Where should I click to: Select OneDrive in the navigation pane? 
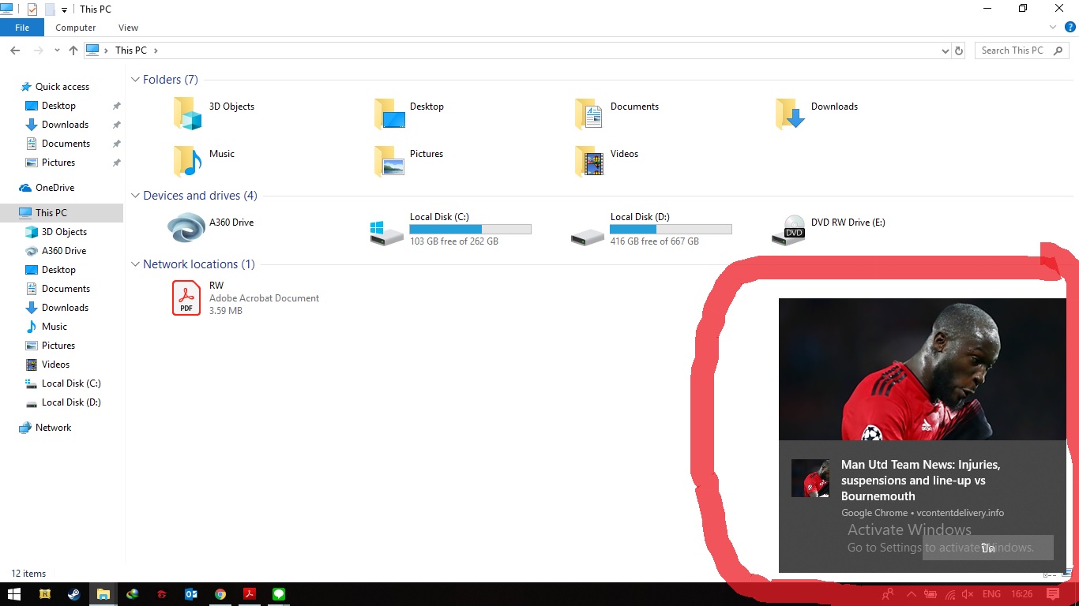55,188
